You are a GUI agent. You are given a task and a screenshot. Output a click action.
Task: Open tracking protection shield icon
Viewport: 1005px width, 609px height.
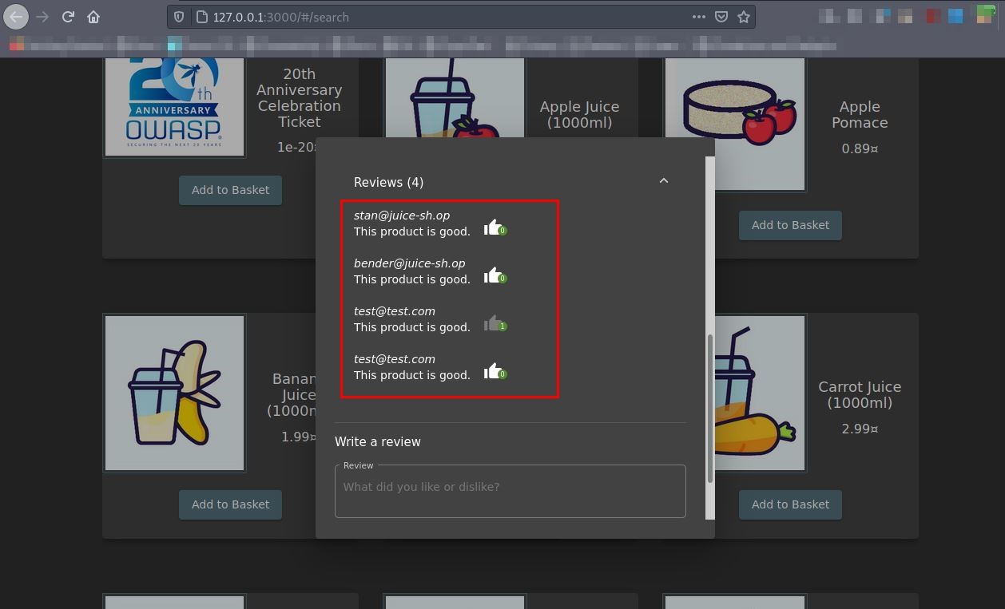point(180,17)
